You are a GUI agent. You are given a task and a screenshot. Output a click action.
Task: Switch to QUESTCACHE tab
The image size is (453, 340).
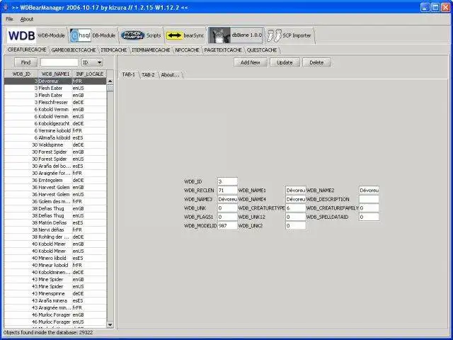click(x=262, y=50)
